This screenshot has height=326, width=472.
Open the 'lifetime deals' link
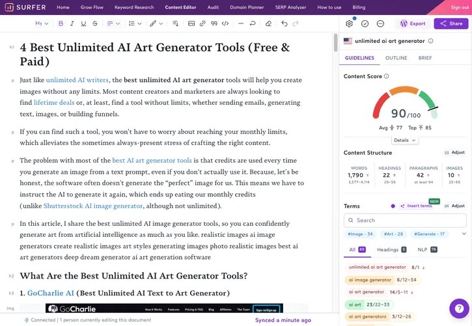pos(54,103)
